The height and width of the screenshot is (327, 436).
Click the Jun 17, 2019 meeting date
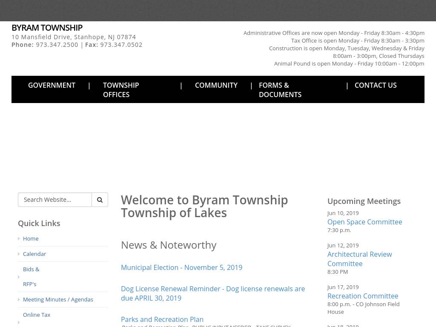tap(343, 287)
